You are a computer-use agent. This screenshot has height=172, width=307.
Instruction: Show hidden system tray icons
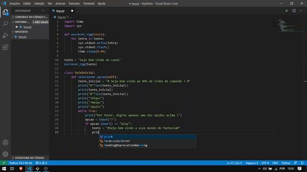pos(259,169)
